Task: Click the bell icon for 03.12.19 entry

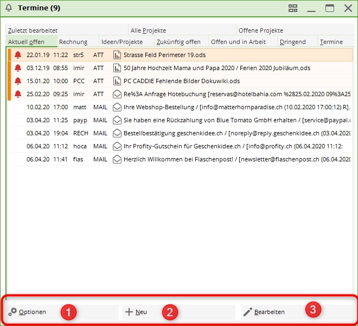Action: click(x=18, y=68)
